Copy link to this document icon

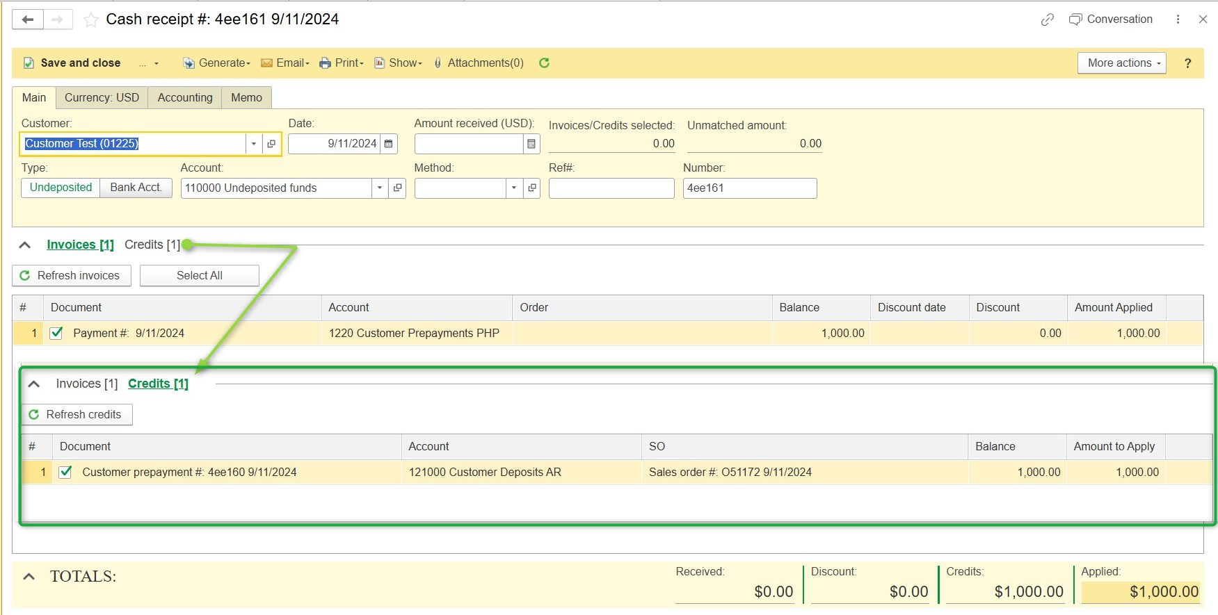[x=1048, y=19]
